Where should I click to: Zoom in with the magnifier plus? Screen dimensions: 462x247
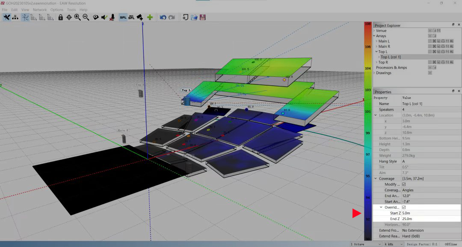(x=77, y=17)
